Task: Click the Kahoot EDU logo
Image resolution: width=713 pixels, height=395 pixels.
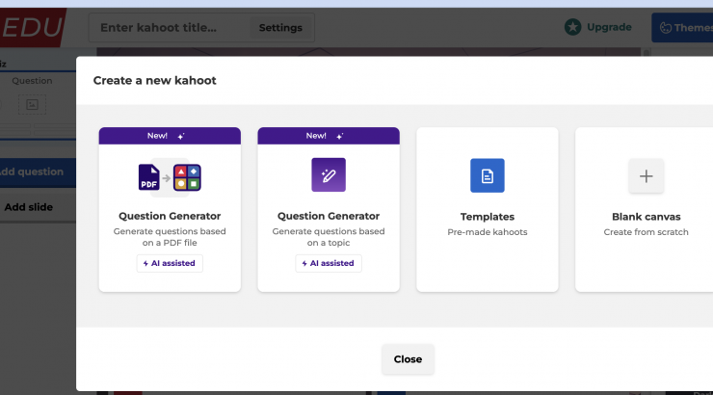Action: coord(34,27)
